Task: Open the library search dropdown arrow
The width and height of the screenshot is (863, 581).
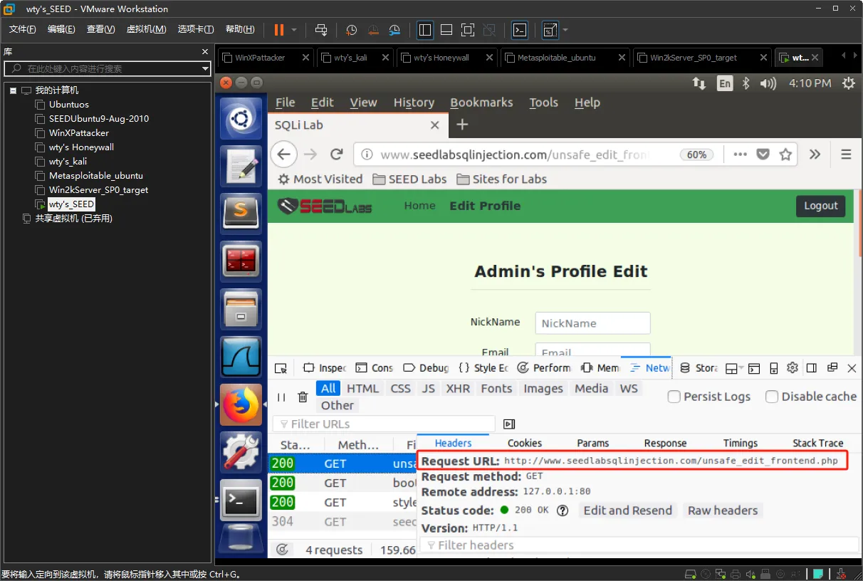Action: pyautogui.click(x=205, y=68)
